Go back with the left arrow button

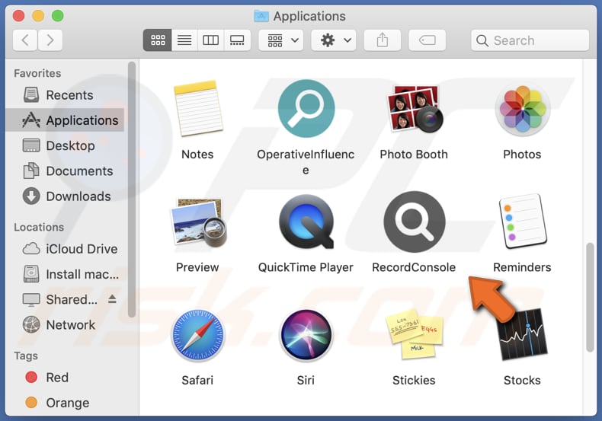[25, 40]
